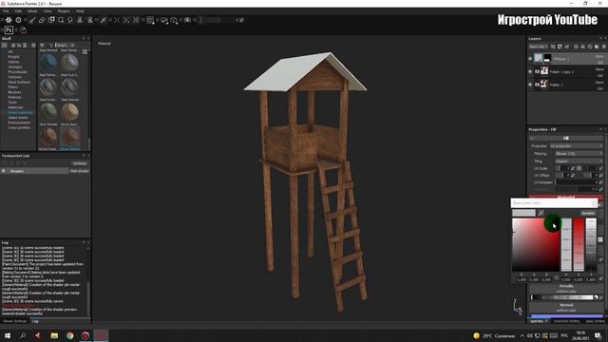Select Grunges in the Shelf tree
The width and height of the screenshot is (608, 342).
point(15,66)
